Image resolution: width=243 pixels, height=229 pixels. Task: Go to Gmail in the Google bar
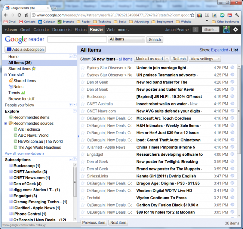pyautogui.click(x=25, y=30)
